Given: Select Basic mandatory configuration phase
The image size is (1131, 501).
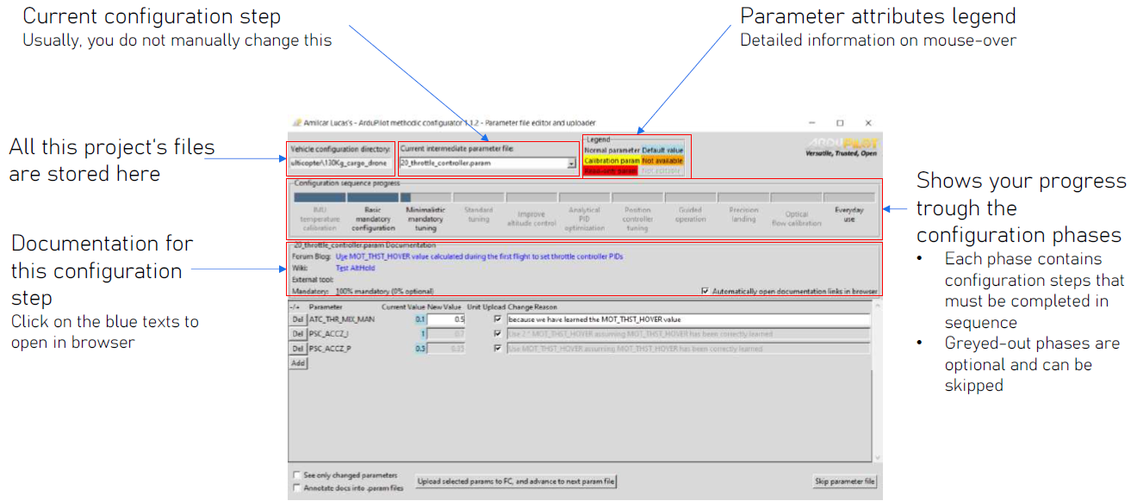Looking at the screenshot, I should click(x=373, y=219).
